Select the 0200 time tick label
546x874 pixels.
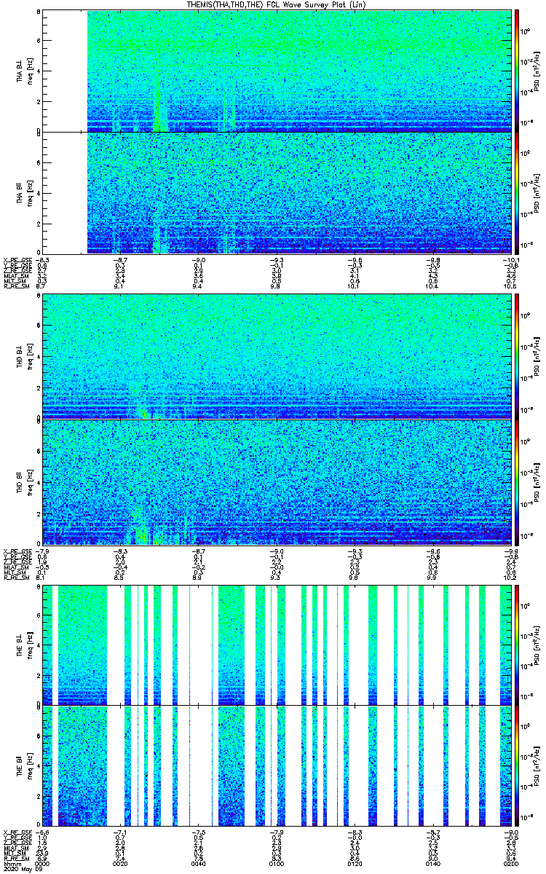(510, 864)
